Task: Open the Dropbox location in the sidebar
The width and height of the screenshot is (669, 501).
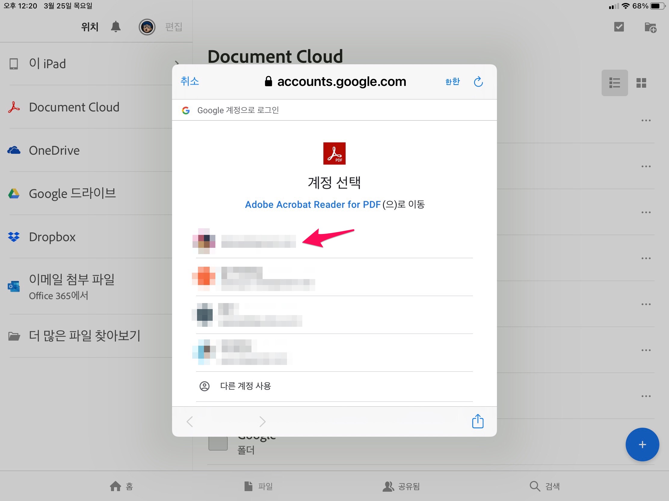Action: pyautogui.click(x=52, y=237)
